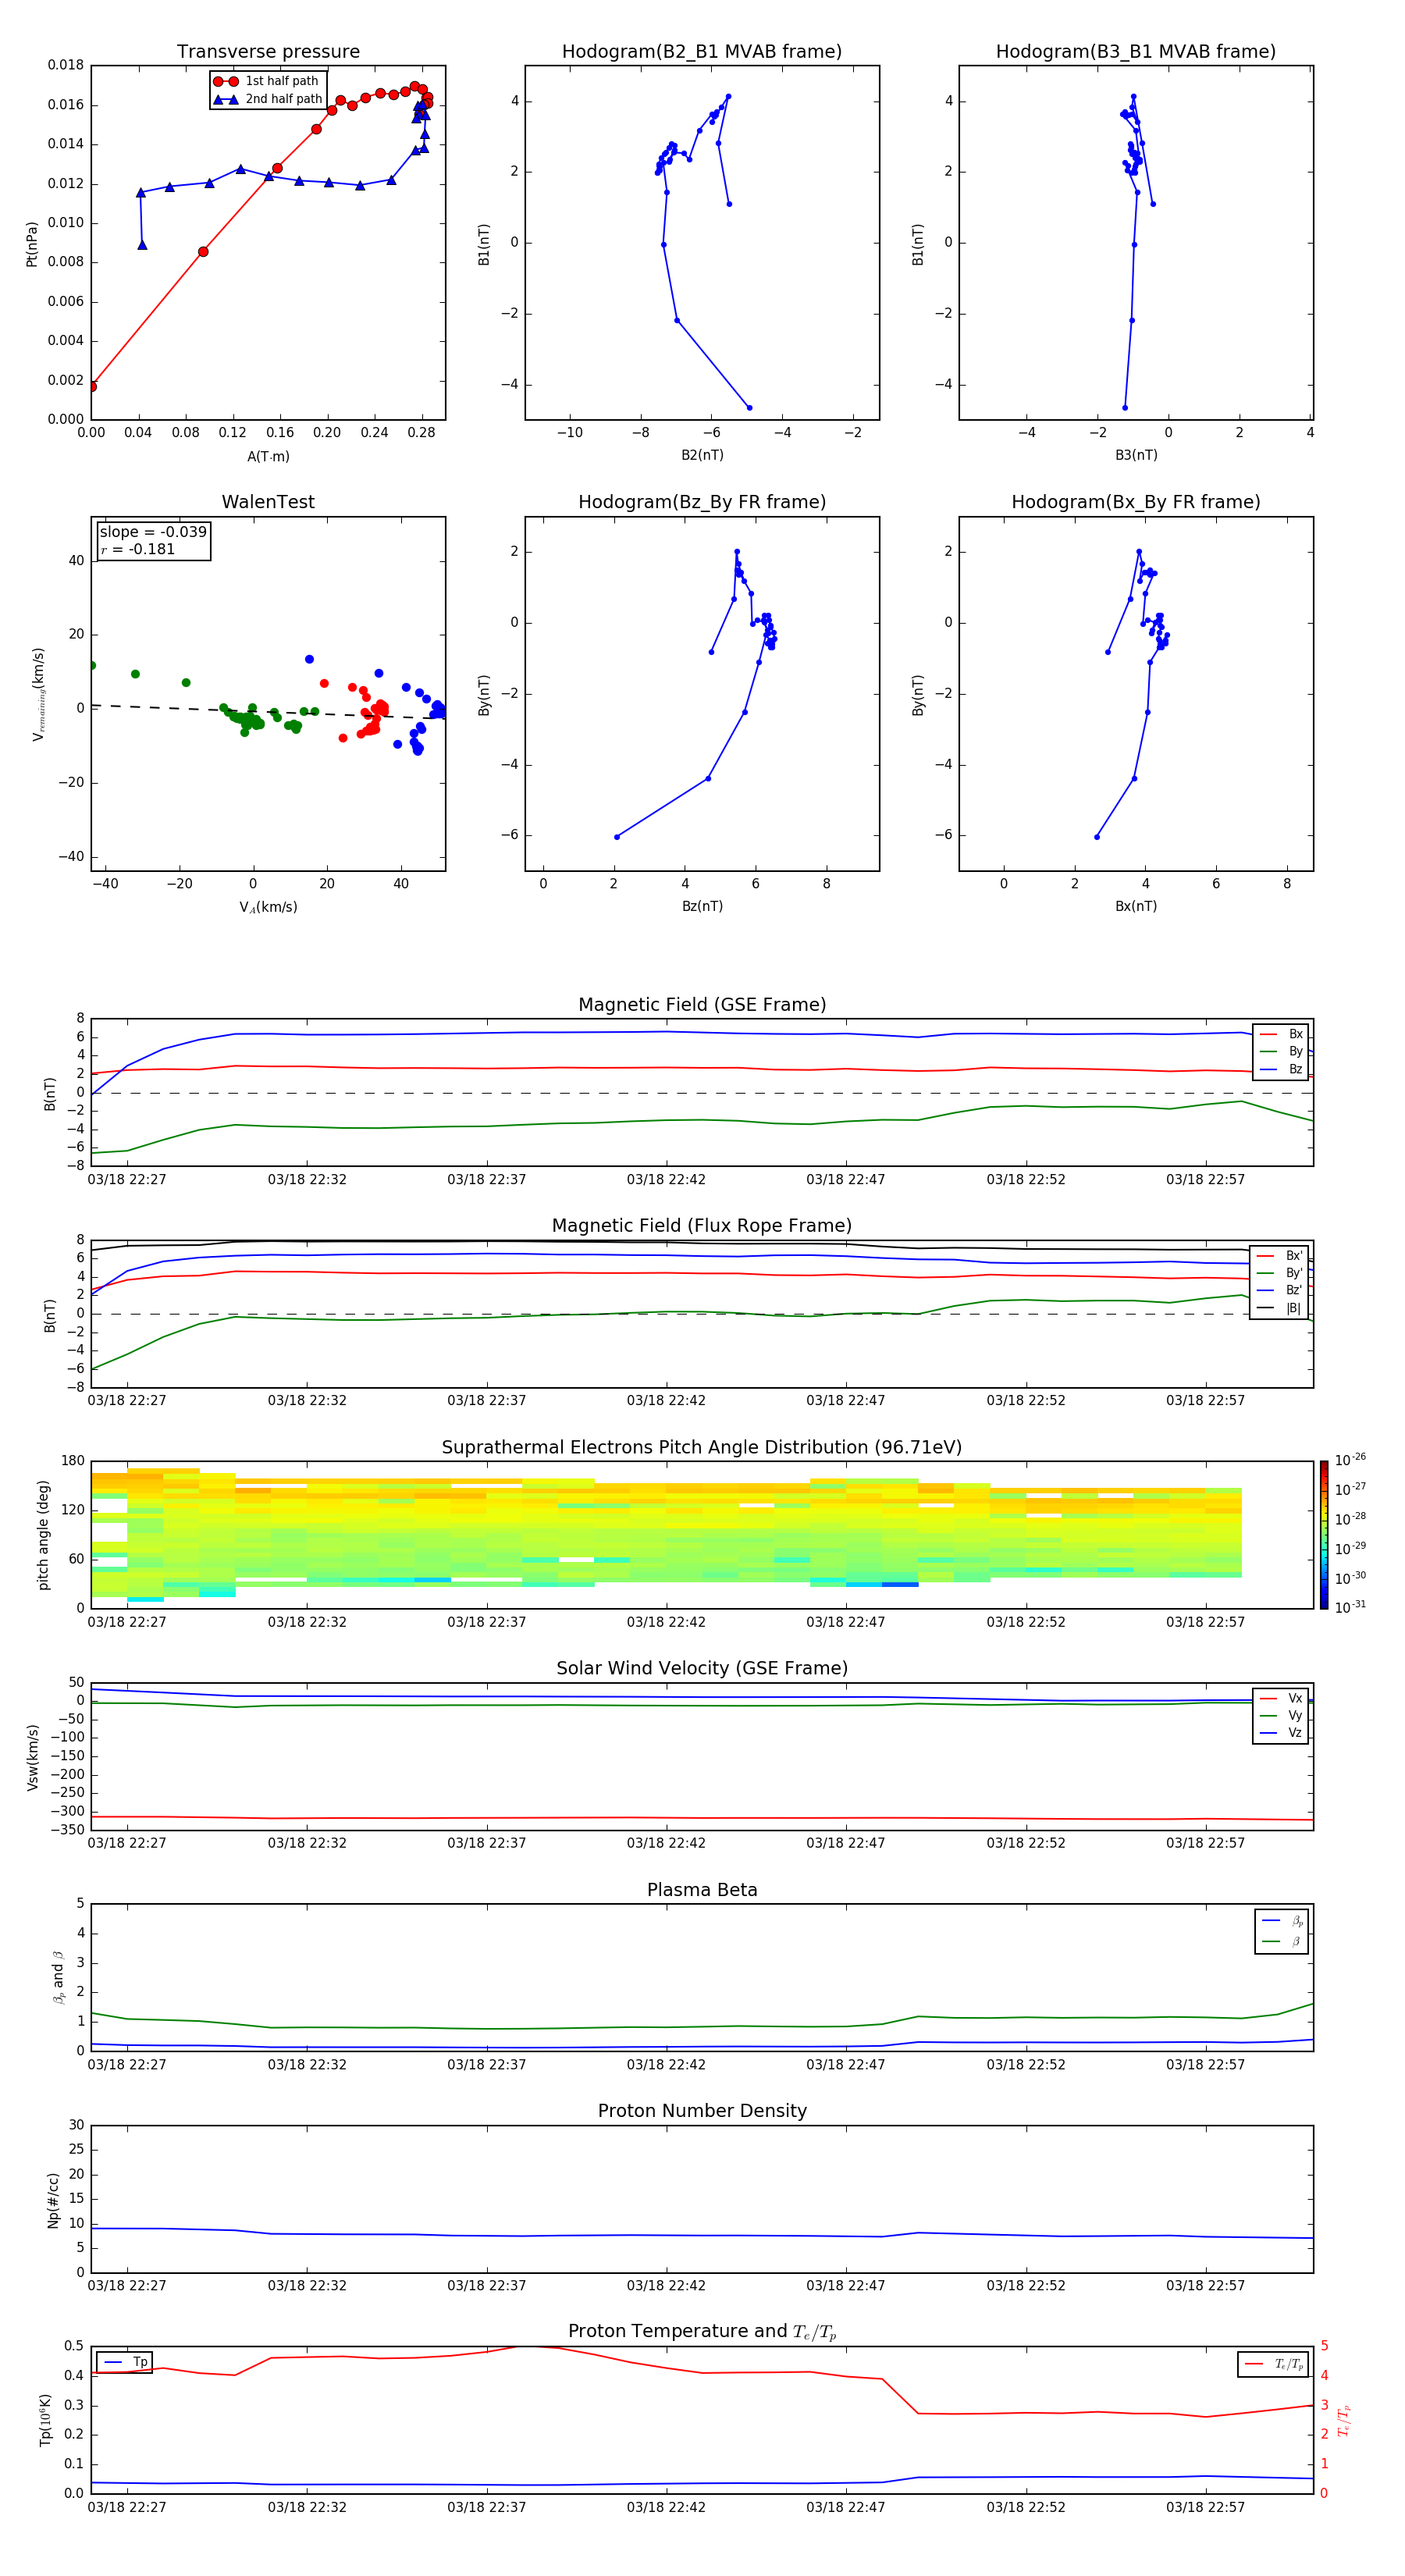Viewport: 1405px width, 2576px height.
Task: Select |B| entry in Flux Rope legend
Action: pyautogui.click(x=1279, y=1308)
